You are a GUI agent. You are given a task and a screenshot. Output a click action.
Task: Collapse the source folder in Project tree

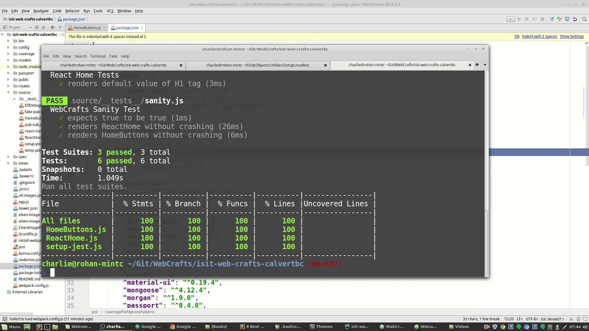point(8,92)
